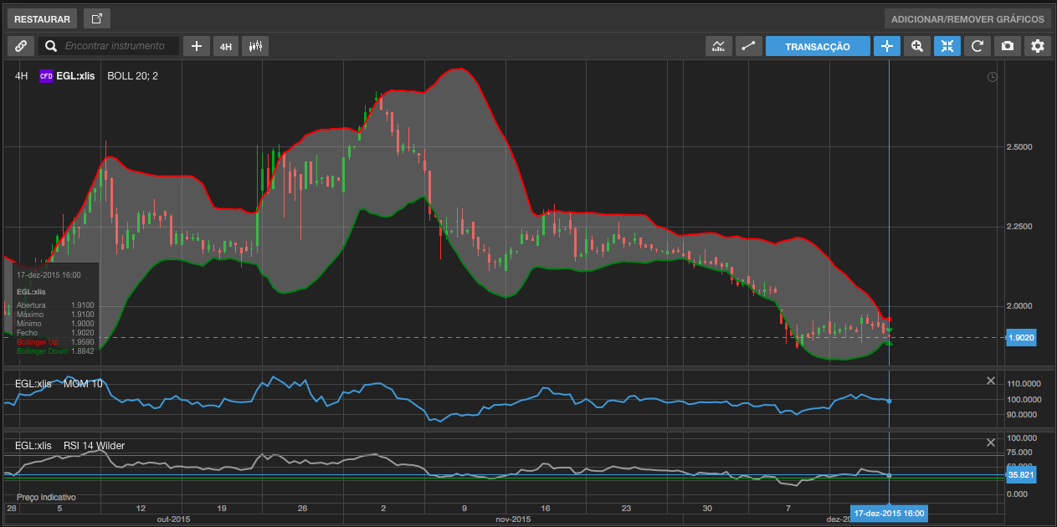Refresh the chart with reload icon
The image size is (1057, 527).
coord(977,46)
